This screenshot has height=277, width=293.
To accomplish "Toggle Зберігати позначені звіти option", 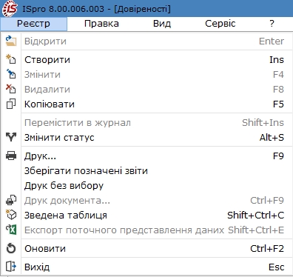I will point(153,170).
